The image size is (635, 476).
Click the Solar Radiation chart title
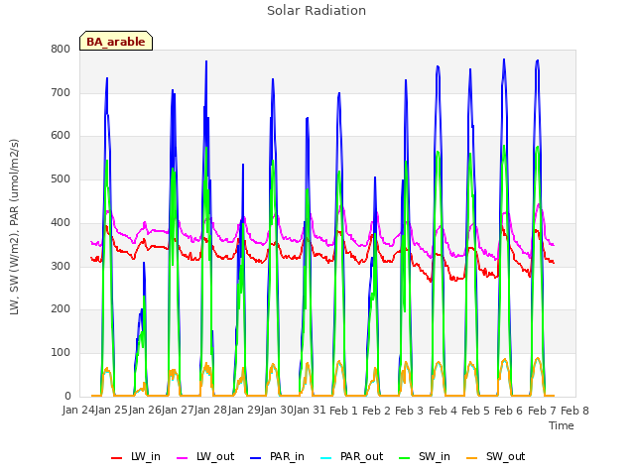click(317, 11)
